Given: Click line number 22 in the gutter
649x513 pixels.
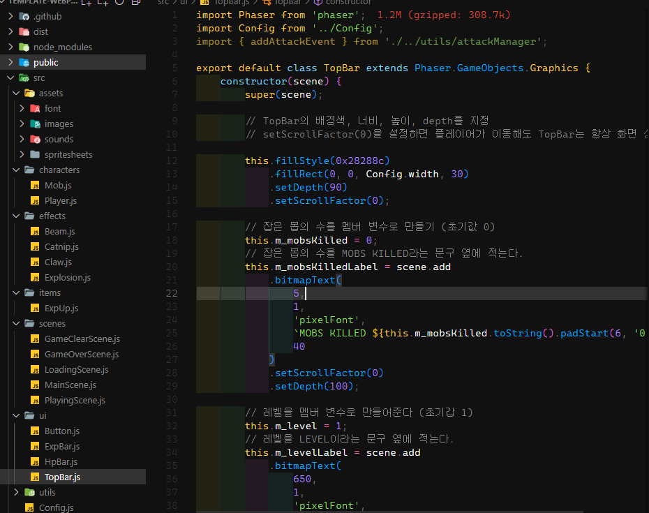Looking at the screenshot, I should [172, 293].
